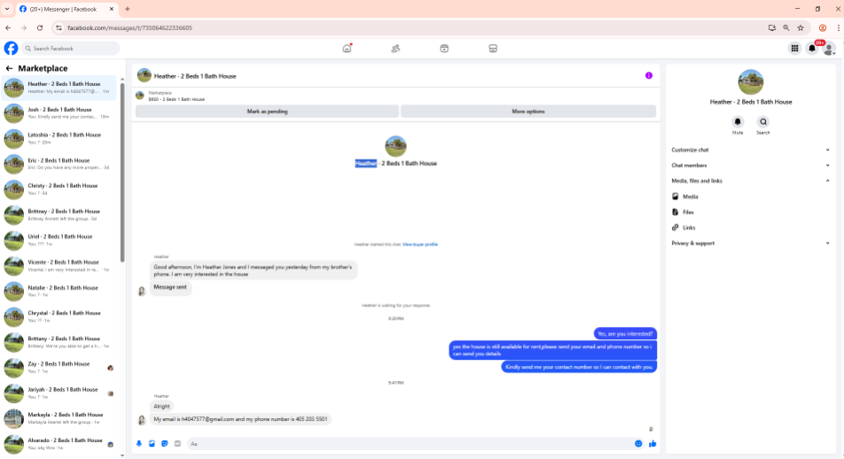Open the Brittany conversation

pyautogui.click(x=59, y=342)
